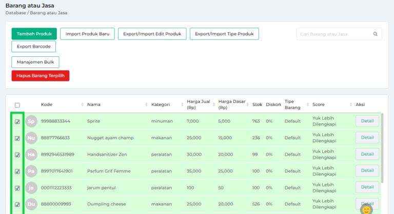Click the search magnifier icon
The width and height of the screenshot is (394, 214).
tap(376, 34)
